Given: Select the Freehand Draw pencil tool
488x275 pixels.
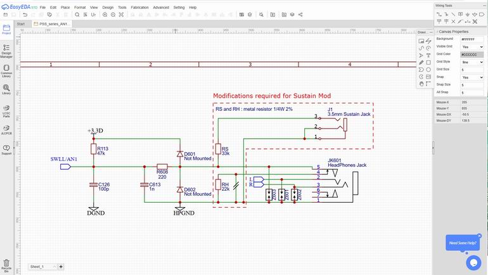Looking at the screenshot, I should coord(421,63).
